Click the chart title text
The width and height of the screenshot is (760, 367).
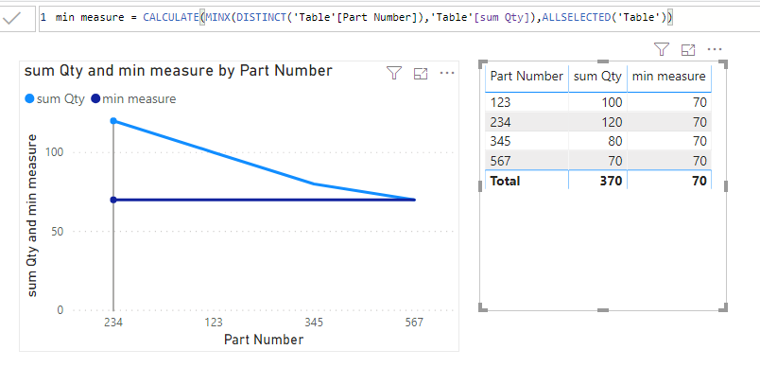point(179,71)
